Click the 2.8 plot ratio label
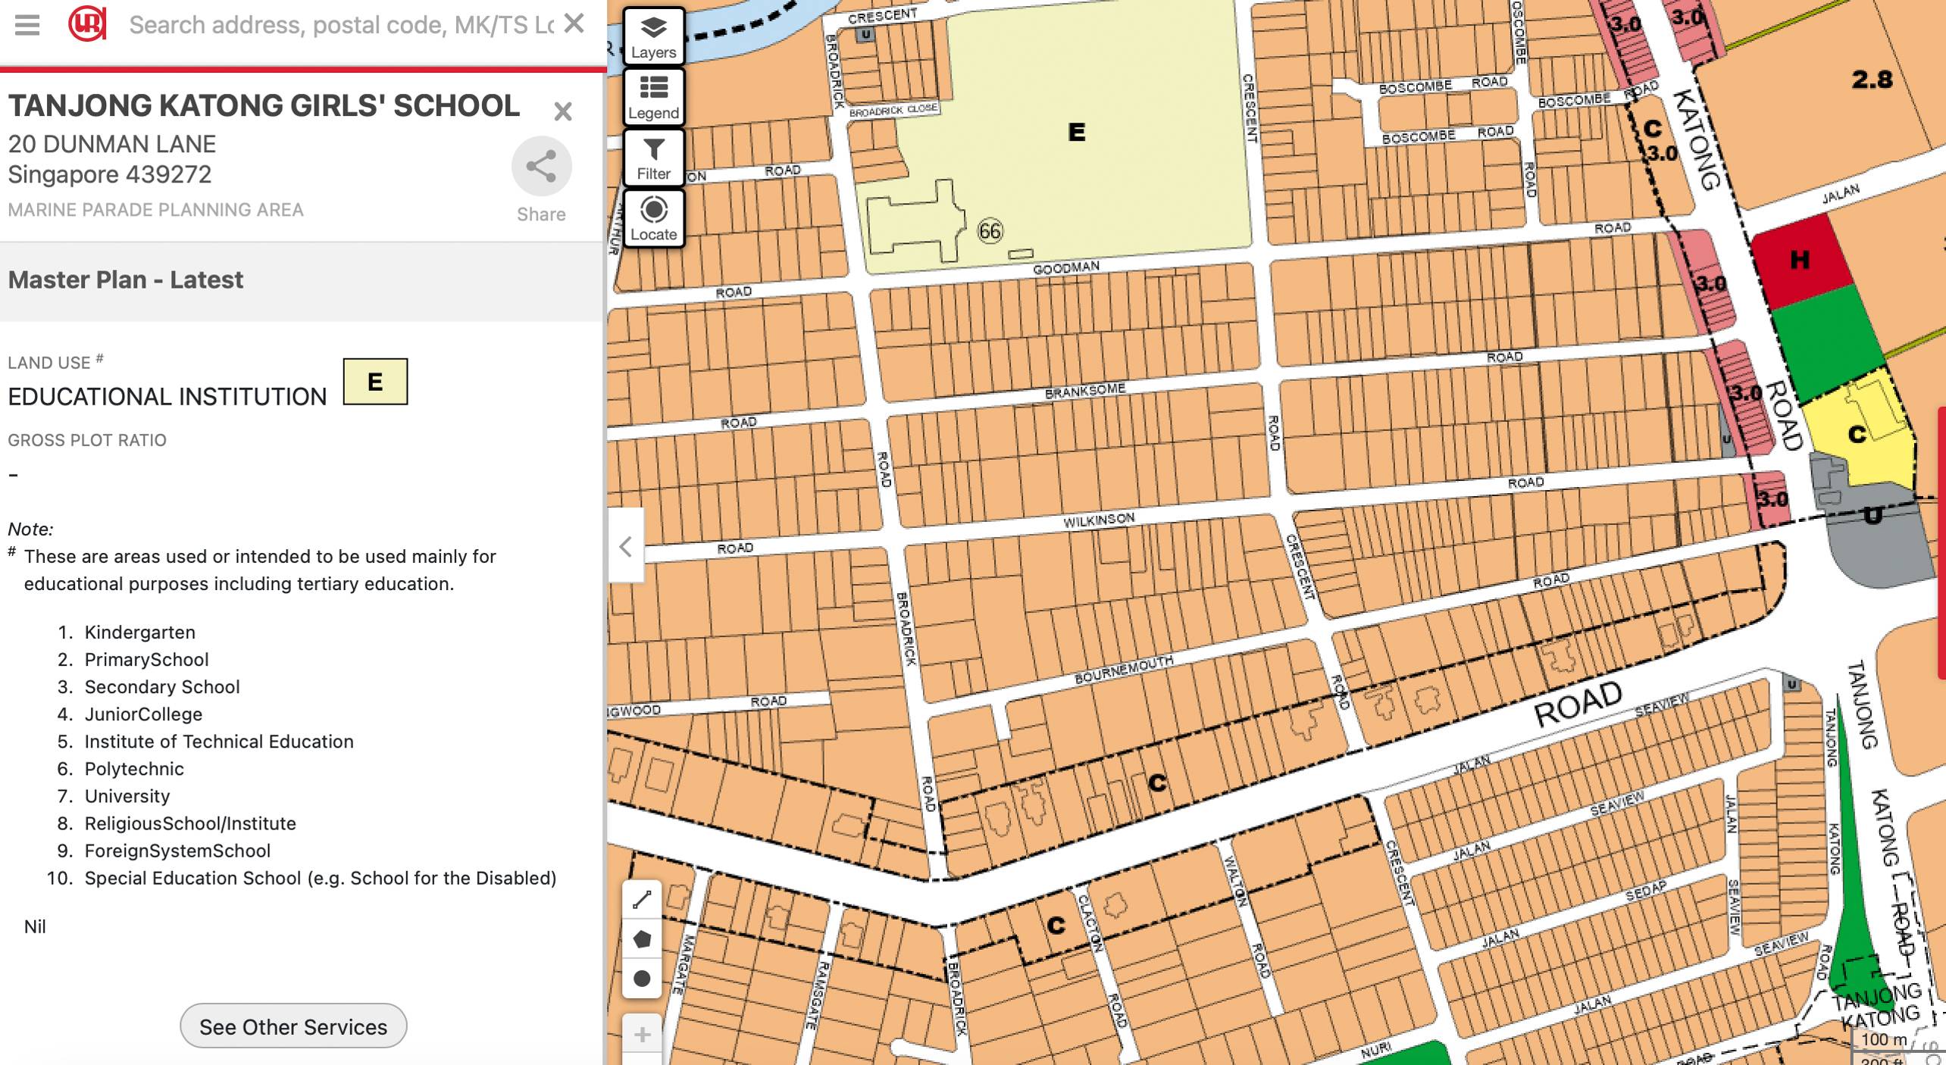Image resolution: width=1946 pixels, height=1065 pixels. click(x=1872, y=80)
